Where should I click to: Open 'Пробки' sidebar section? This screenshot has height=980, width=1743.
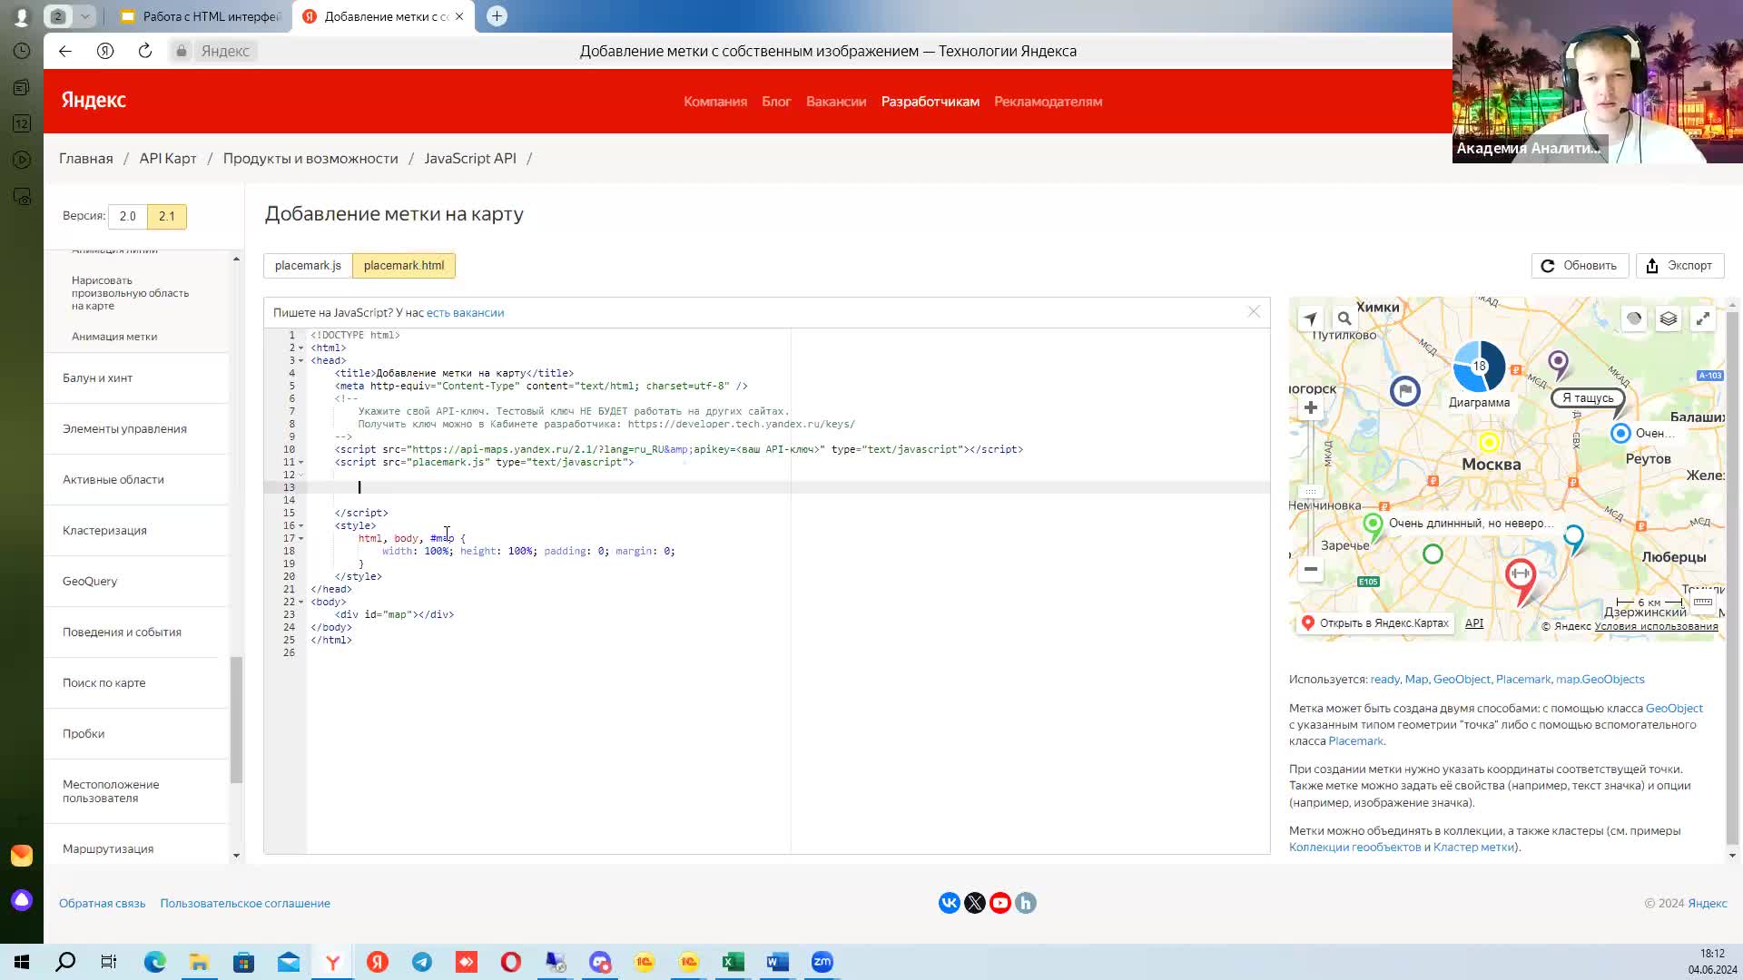click(84, 734)
